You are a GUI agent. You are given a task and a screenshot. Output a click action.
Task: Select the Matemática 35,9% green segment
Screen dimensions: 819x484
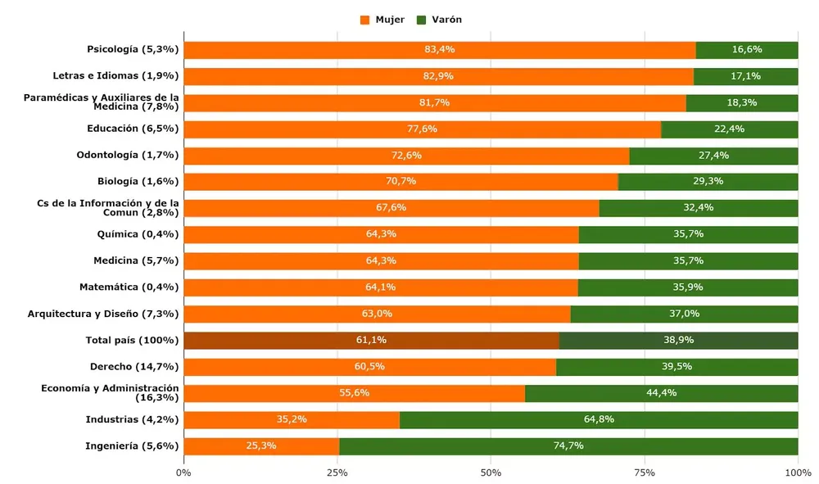688,287
